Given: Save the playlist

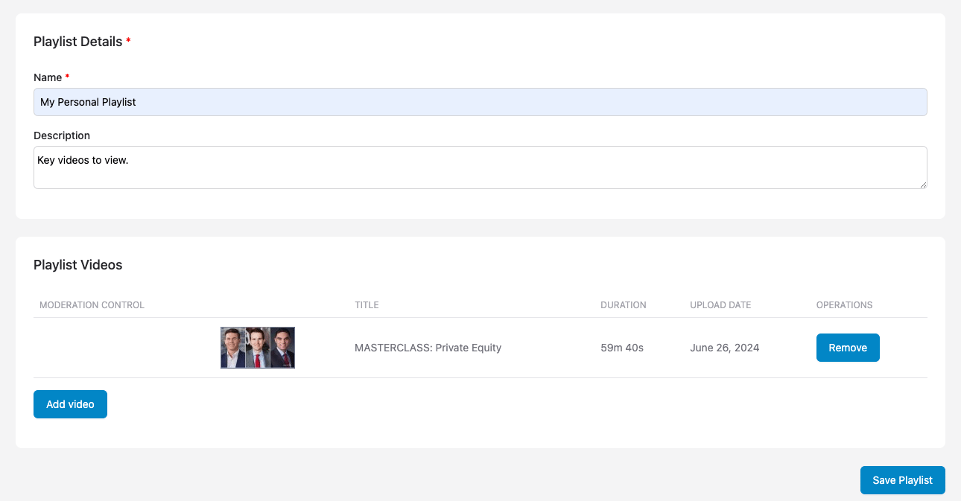Looking at the screenshot, I should click(902, 480).
